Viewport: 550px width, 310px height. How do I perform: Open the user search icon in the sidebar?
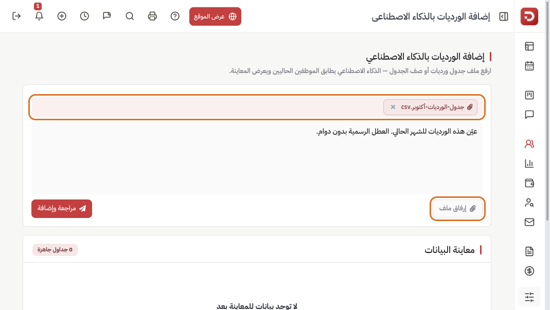[x=529, y=203]
